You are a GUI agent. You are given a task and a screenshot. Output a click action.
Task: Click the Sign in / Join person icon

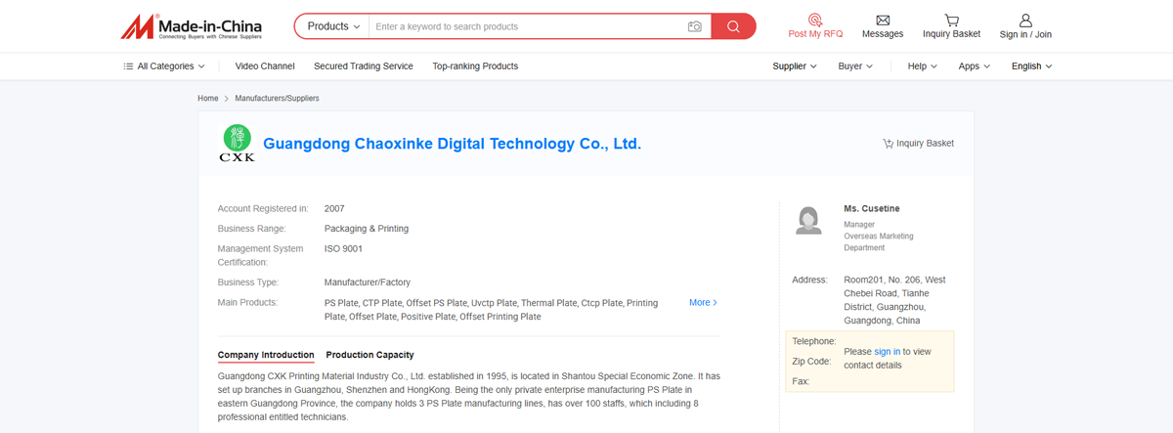(1025, 20)
